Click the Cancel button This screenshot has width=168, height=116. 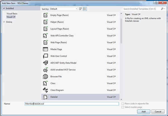(x=158, y=112)
